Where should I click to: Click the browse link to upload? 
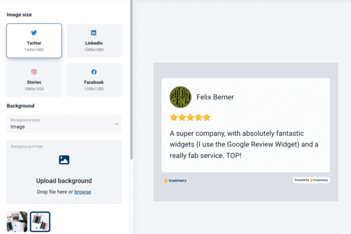(83, 192)
